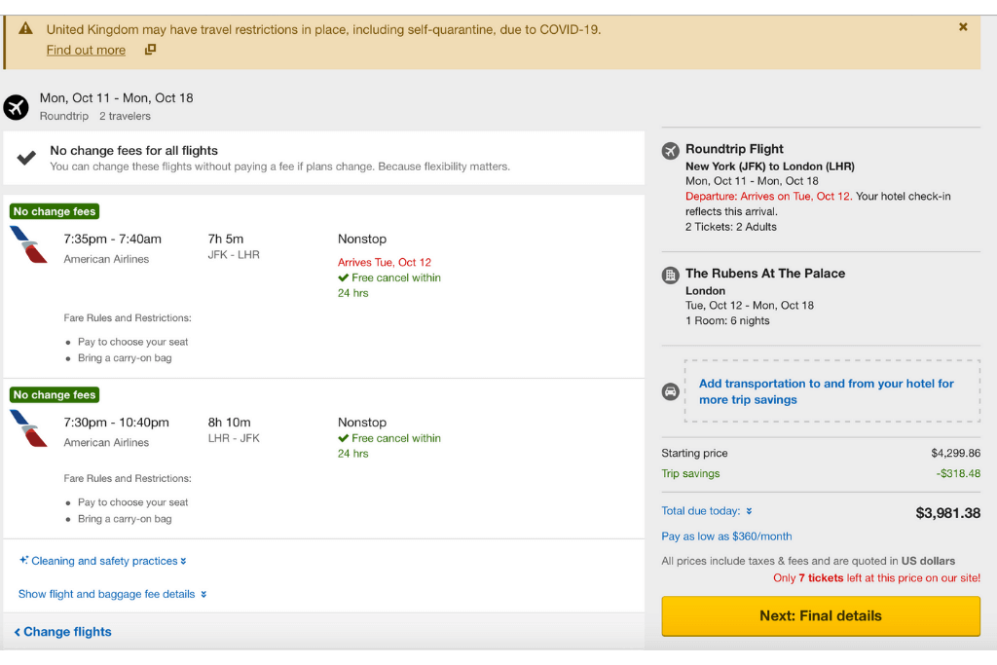
Task: Click the airplane icon beside the trip dates
Action: pos(16,107)
